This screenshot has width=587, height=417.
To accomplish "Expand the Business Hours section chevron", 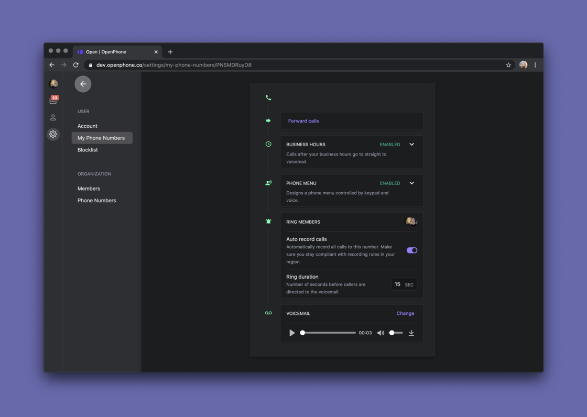I will click(x=411, y=145).
